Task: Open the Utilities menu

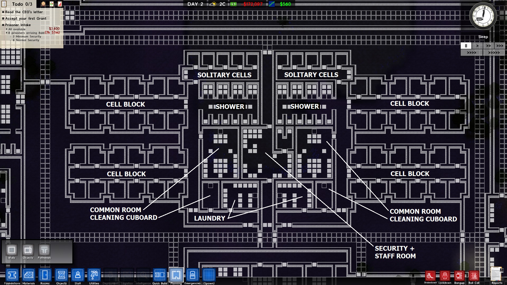Action: (94, 275)
